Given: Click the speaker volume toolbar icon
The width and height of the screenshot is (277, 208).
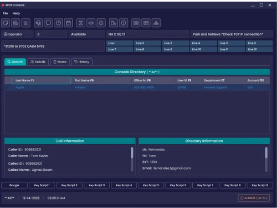Looking at the screenshot, I should (x=91, y=23).
